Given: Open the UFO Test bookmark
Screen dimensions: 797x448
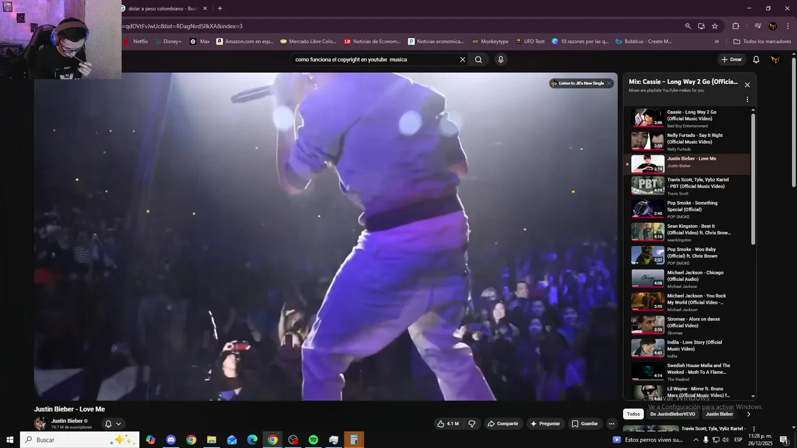Looking at the screenshot, I should pyautogui.click(x=530, y=42).
